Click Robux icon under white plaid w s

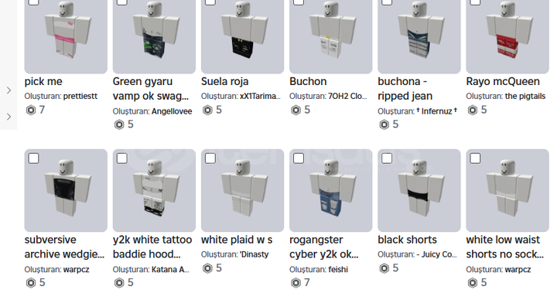(x=207, y=268)
